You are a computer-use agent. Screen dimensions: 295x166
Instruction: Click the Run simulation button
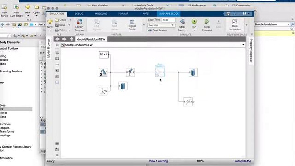(x=194, y=22)
